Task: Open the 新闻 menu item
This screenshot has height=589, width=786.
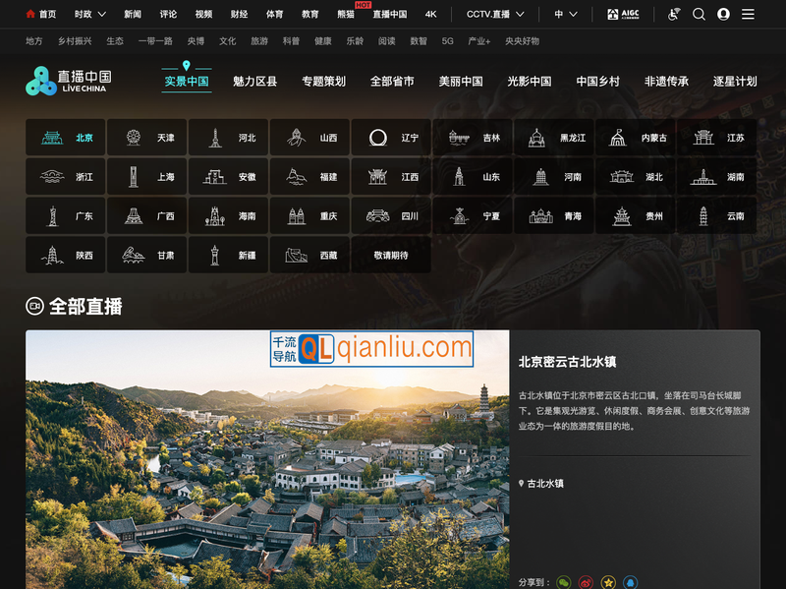Action: 133,14
